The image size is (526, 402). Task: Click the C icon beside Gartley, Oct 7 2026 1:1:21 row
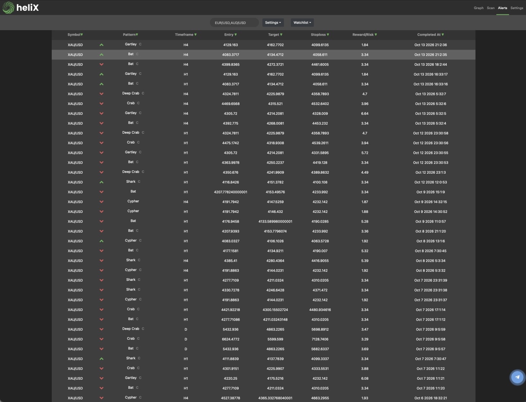pos(140,378)
